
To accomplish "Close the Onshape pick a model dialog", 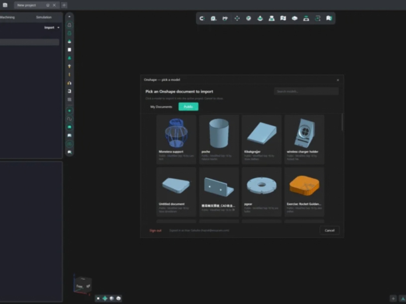I will 338,80.
